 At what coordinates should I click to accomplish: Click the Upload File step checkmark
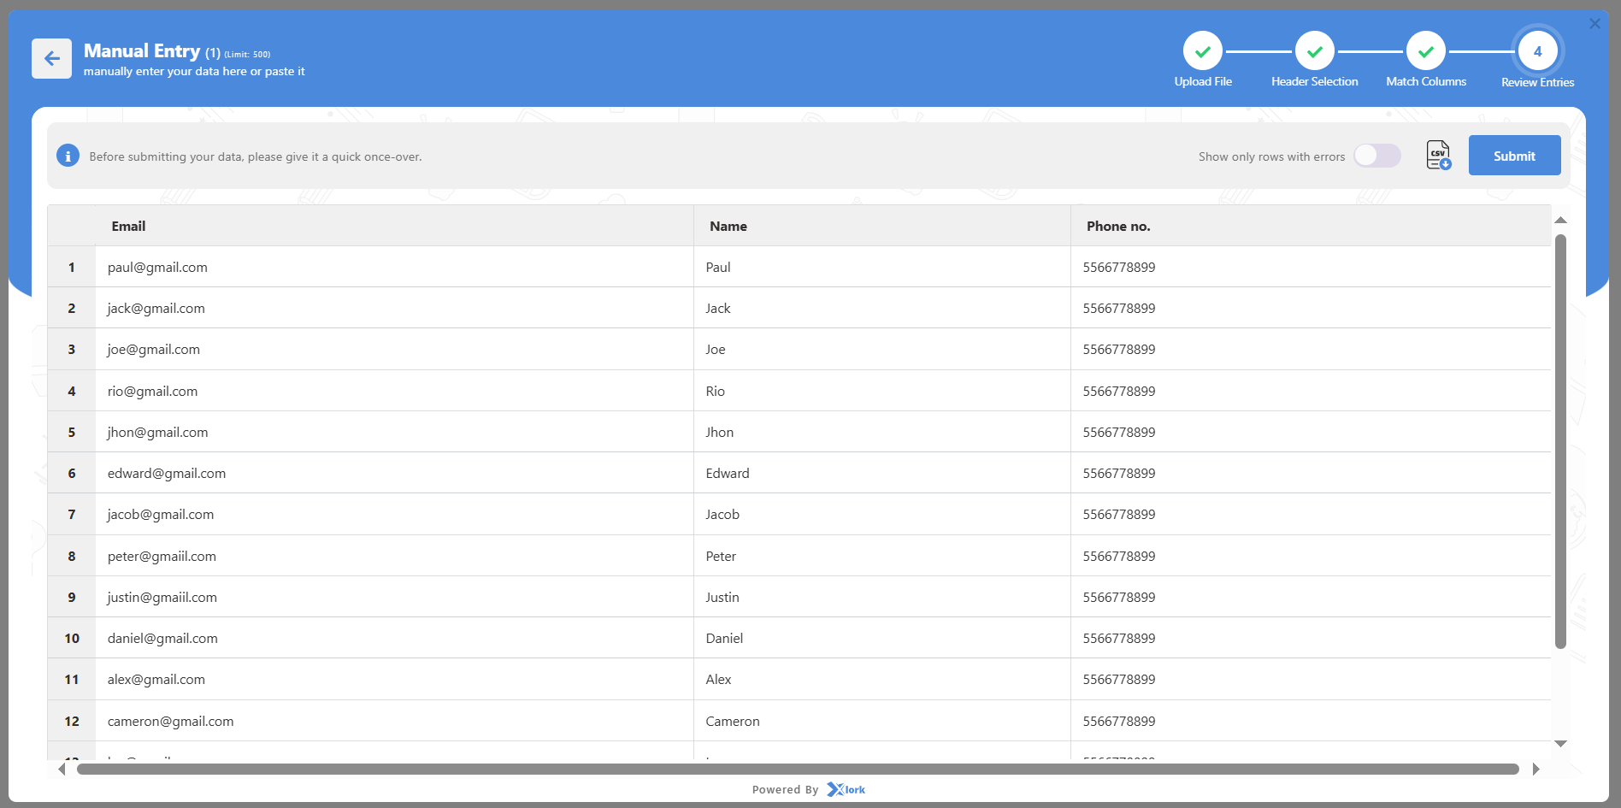pos(1202,51)
